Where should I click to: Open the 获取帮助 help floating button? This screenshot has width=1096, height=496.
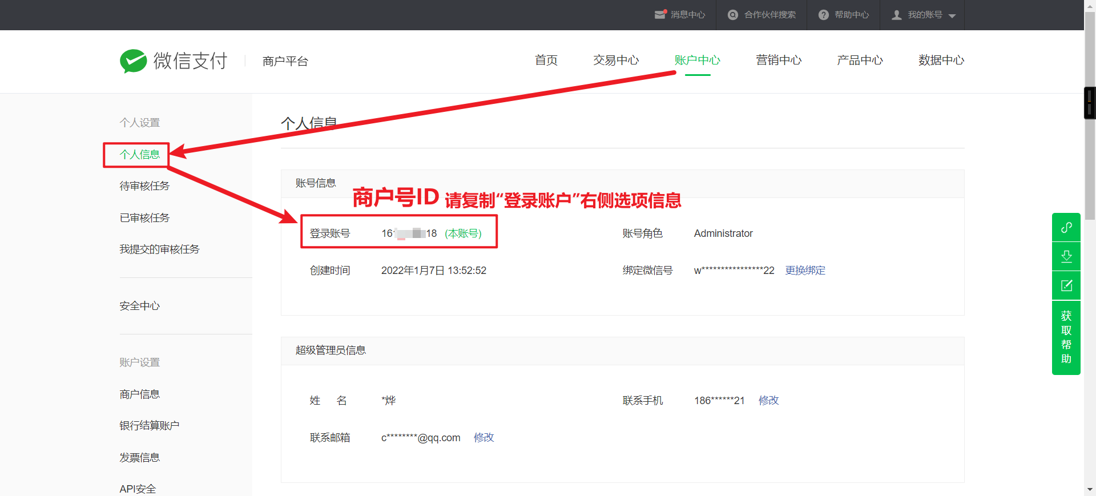point(1066,337)
